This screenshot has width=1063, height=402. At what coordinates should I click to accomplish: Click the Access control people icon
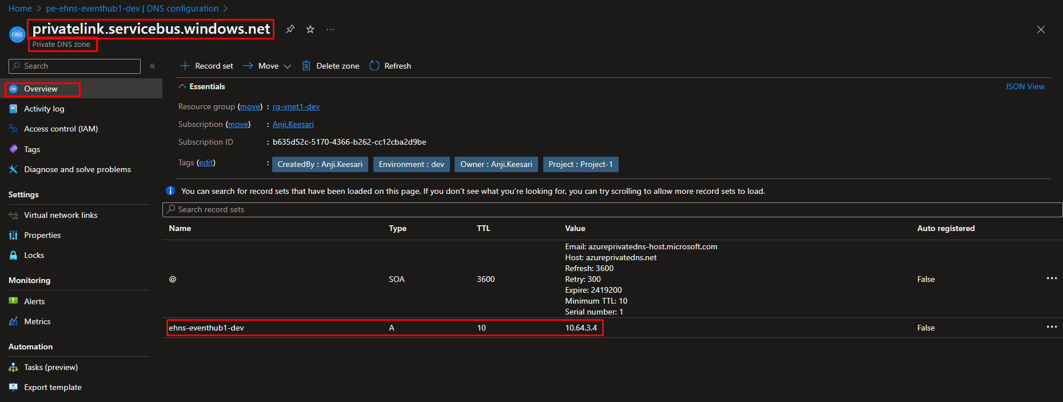(x=14, y=129)
